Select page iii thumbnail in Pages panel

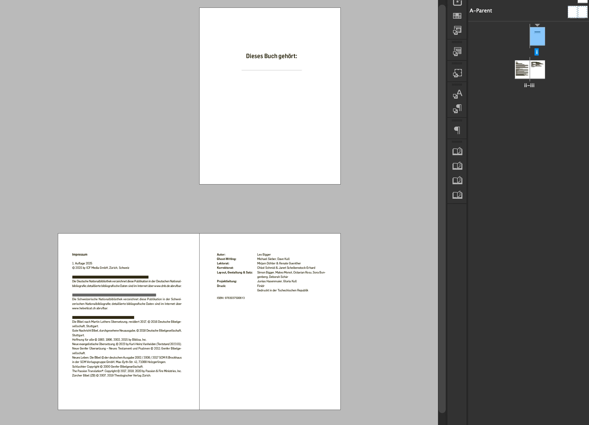point(537,70)
